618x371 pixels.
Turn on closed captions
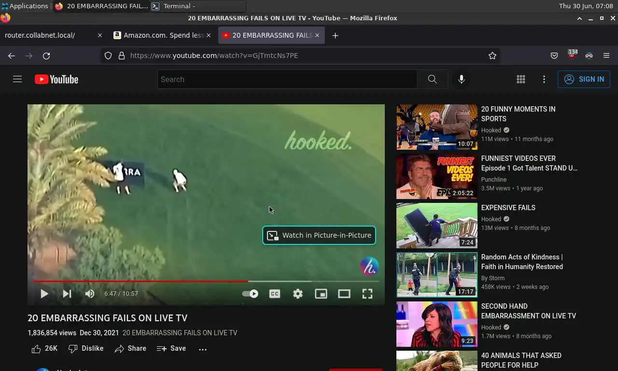(x=275, y=294)
